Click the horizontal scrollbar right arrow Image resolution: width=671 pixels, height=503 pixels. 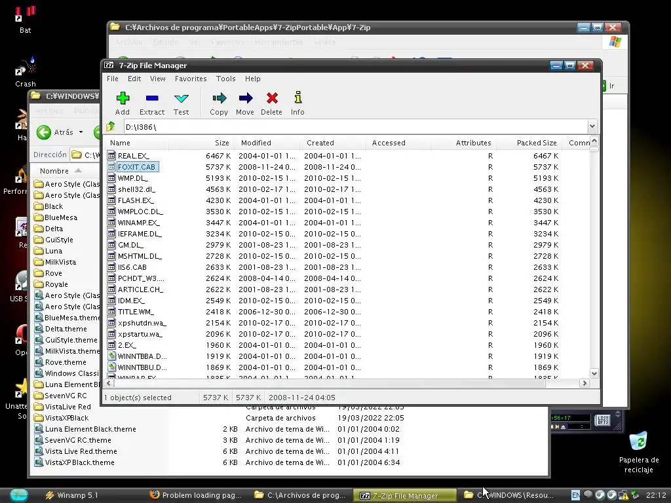pyautogui.click(x=585, y=383)
